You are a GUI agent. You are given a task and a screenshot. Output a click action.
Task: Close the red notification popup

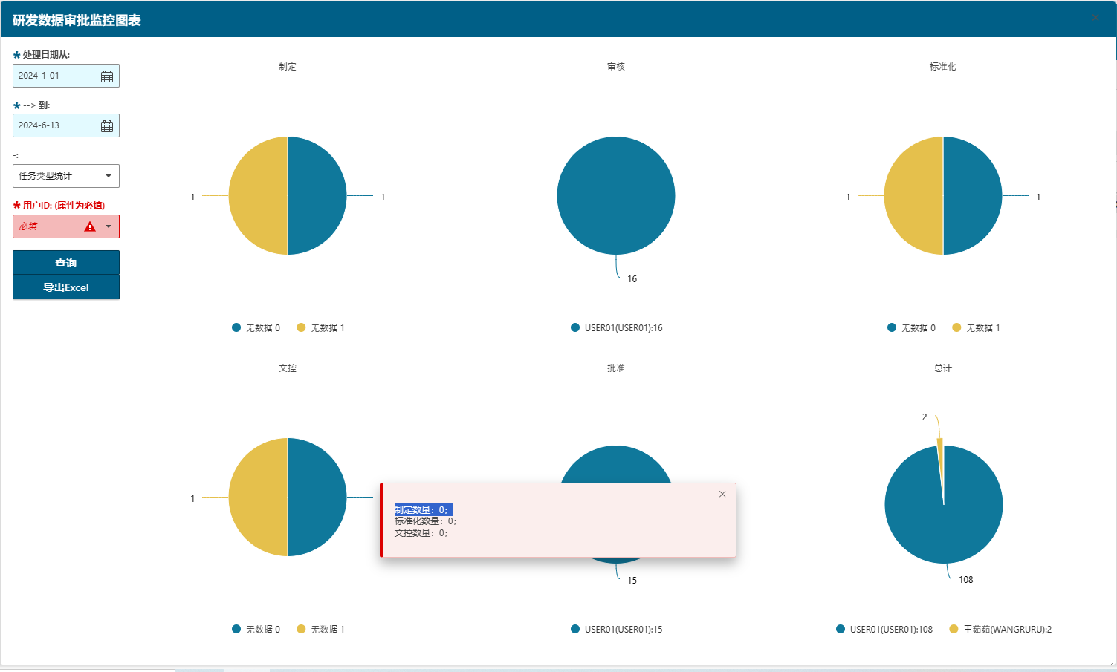coord(722,494)
